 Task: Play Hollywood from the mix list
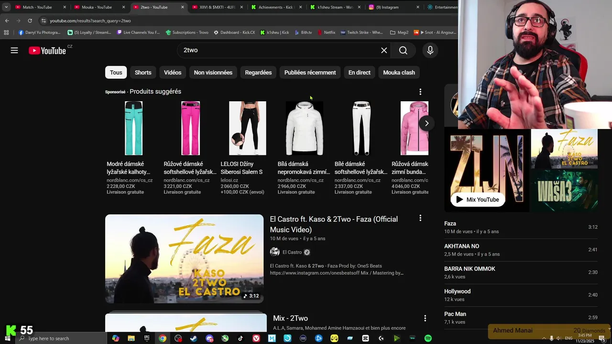coord(521,295)
